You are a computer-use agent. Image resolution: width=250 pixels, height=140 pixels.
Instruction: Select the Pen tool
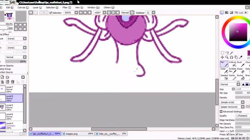click(x=224, y=64)
